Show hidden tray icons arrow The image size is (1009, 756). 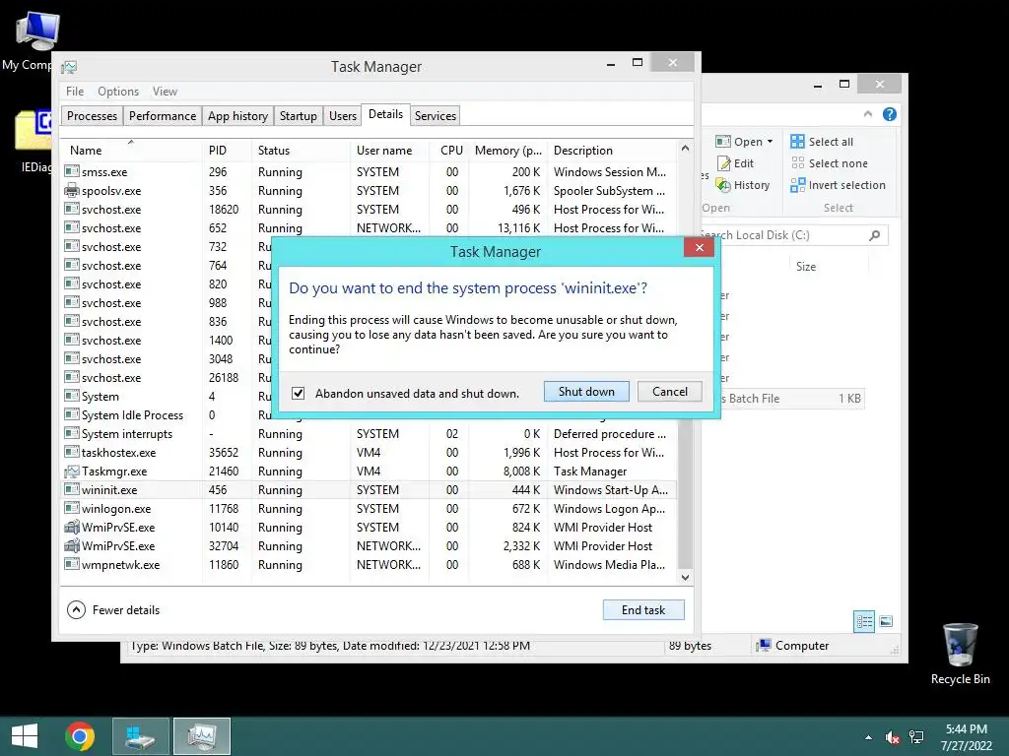869,737
